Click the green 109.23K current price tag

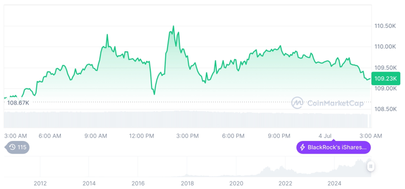click(385, 79)
